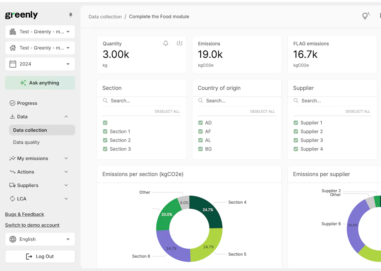
Task: Click the Supplier search magnifier icon
Action: click(x=296, y=101)
